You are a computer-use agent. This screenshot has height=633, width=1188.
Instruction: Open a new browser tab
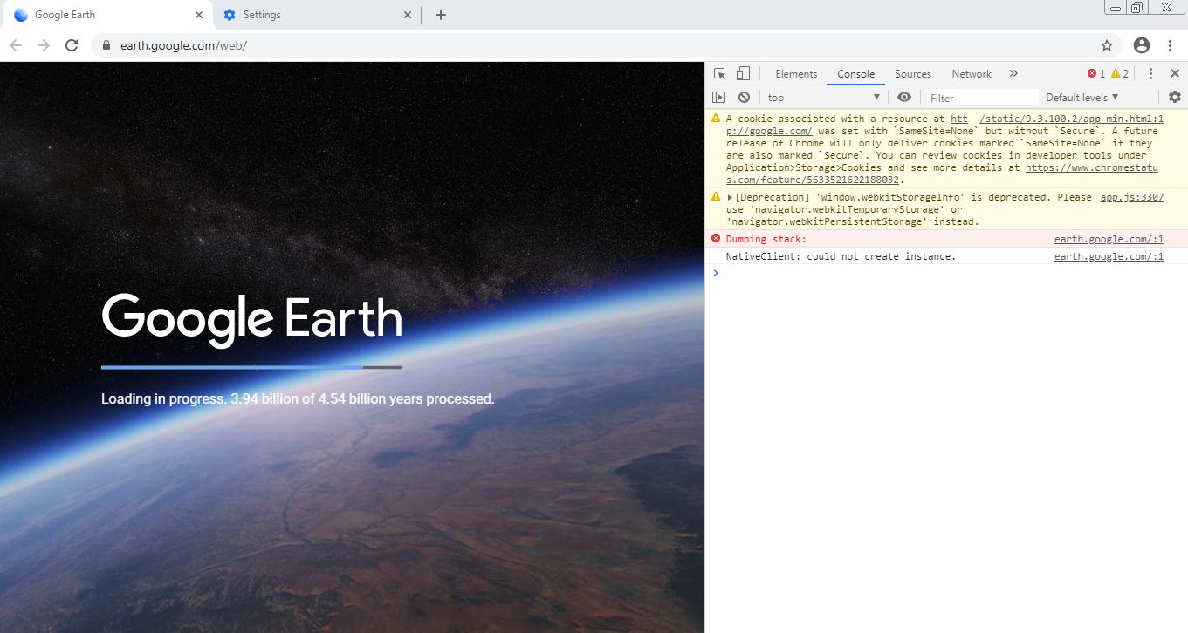pos(441,15)
